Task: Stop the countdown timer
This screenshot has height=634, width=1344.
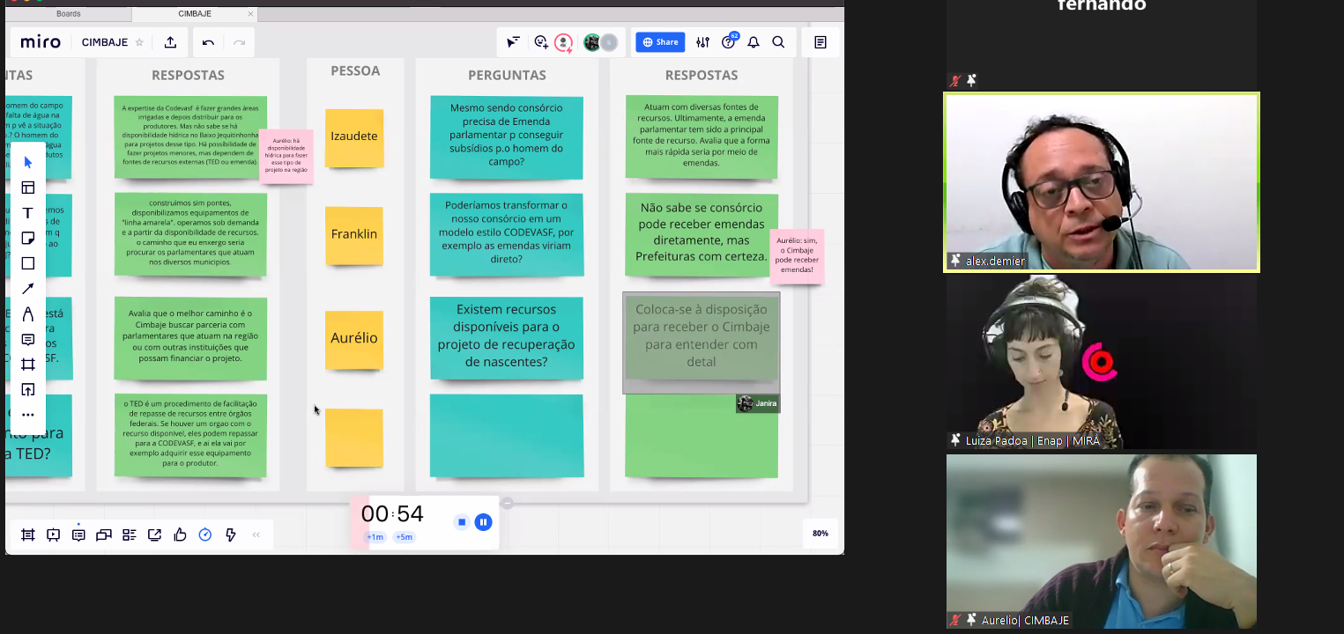Action: click(x=461, y=522)
